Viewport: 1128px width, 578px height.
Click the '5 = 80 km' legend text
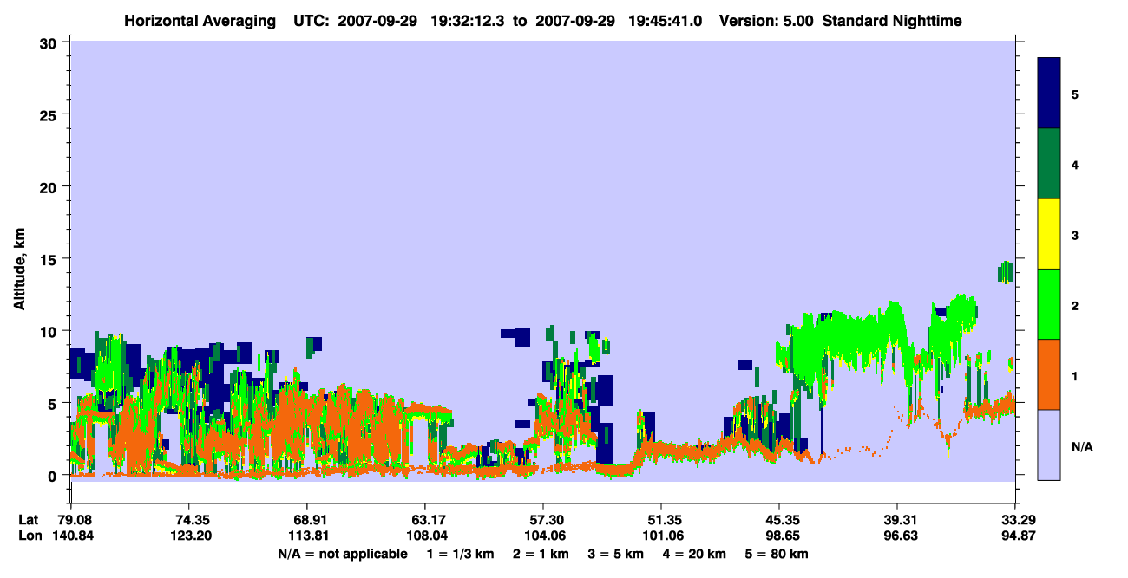pos(775,553)
